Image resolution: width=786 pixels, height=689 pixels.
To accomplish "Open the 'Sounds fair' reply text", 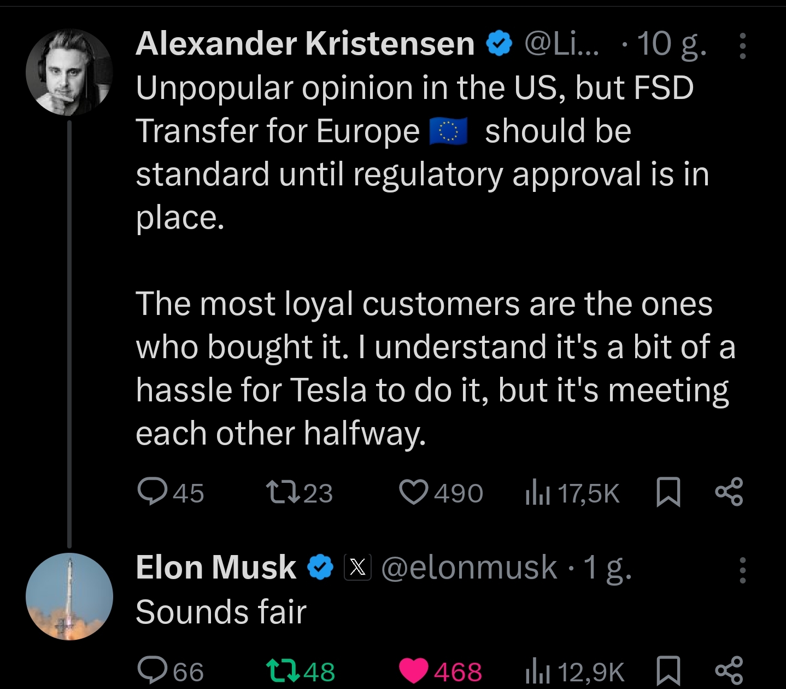I will (221, 611).
